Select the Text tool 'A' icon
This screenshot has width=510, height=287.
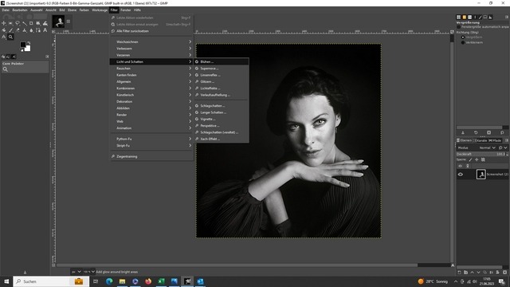[45, 30]
